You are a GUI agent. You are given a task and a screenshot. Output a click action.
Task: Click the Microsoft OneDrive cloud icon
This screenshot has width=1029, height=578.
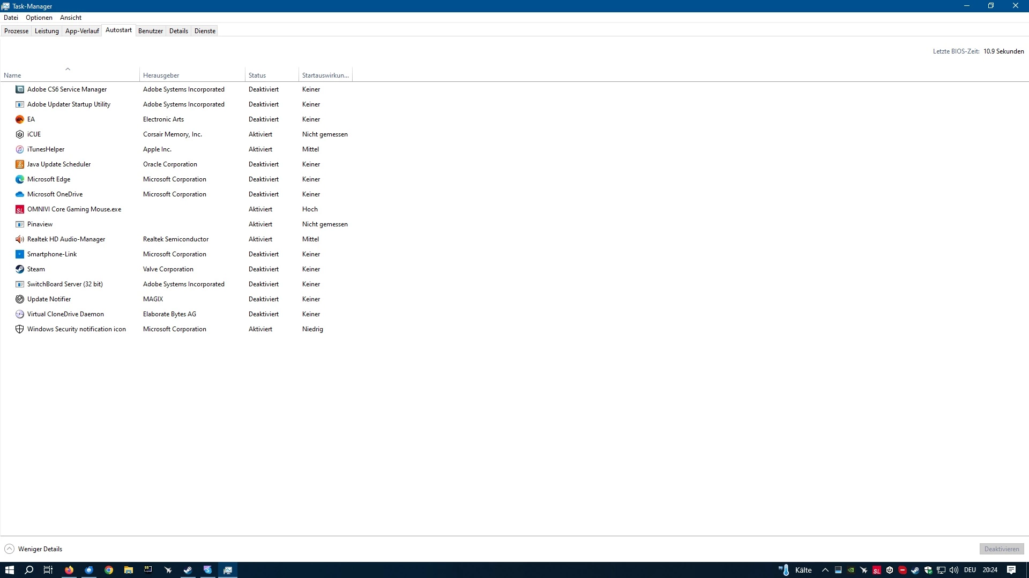point(20,194)
